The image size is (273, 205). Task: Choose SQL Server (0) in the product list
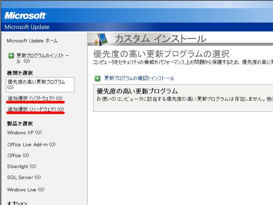click(24, 177)
